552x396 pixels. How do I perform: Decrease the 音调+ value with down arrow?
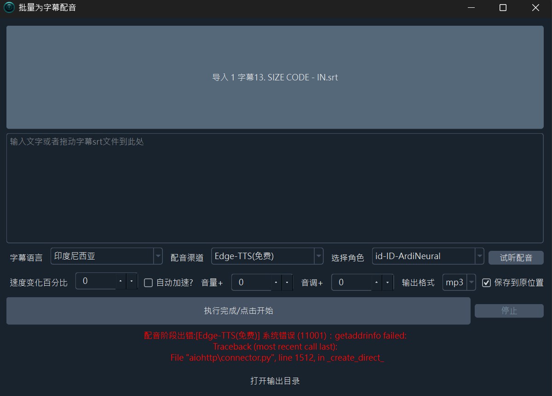coord(388,283)
